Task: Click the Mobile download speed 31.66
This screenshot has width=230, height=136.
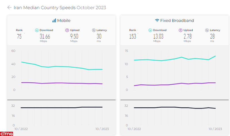Action: (x=45, y=36)
